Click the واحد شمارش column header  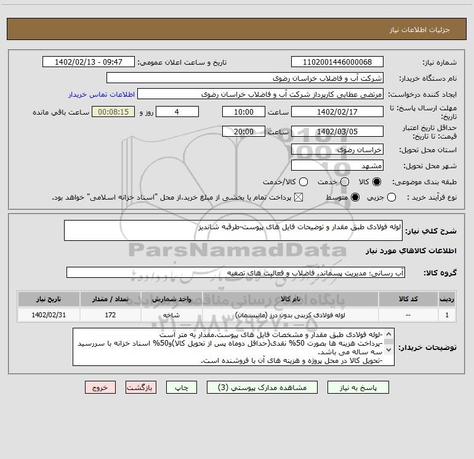(x=171, y=299)
